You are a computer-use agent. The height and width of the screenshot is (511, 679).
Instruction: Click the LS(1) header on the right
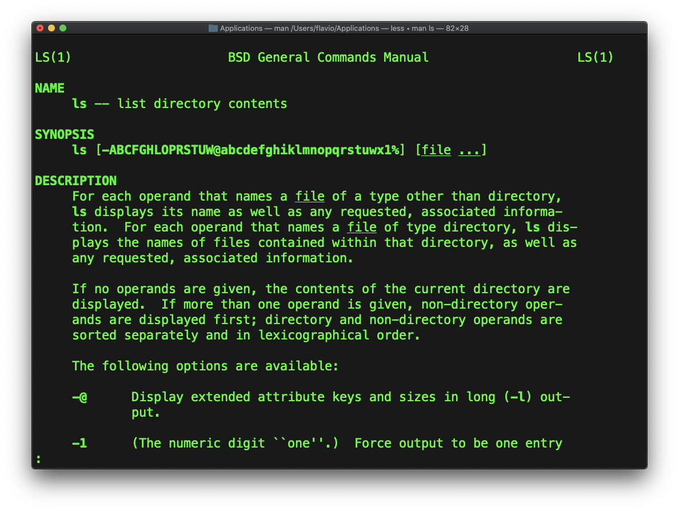coord(595,57)
